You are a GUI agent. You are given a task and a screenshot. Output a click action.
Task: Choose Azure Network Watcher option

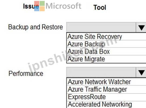[106, 82]
